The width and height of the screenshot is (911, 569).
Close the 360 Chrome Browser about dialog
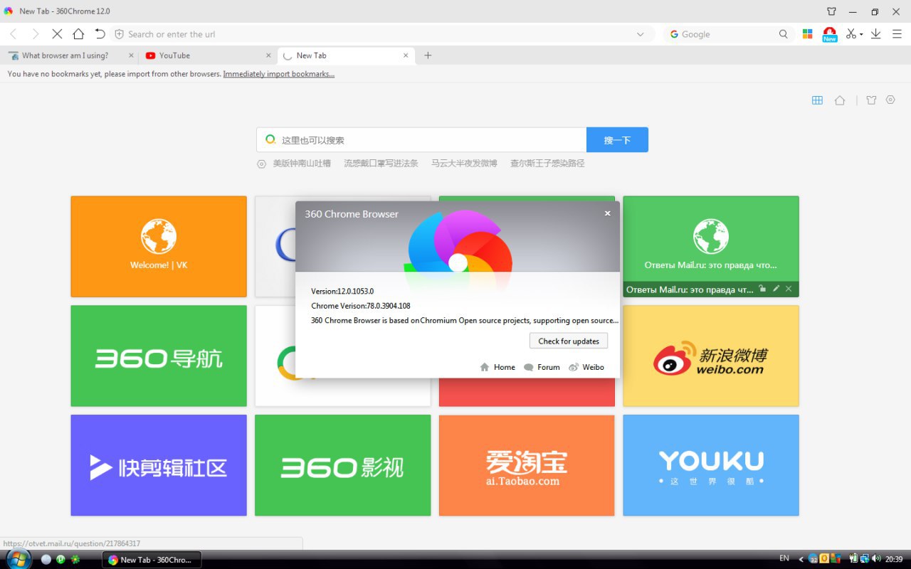coord(607,213)
